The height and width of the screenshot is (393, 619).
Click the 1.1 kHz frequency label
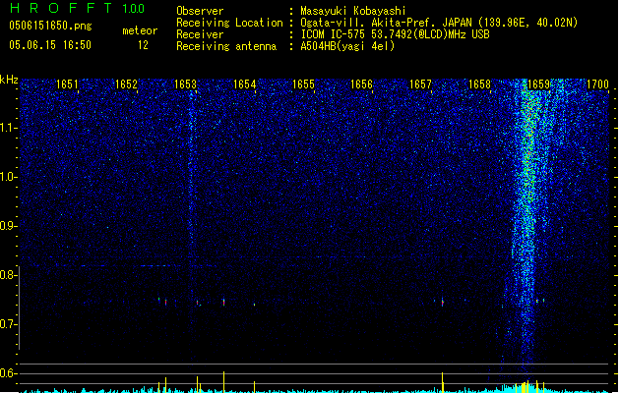(8, 128)
